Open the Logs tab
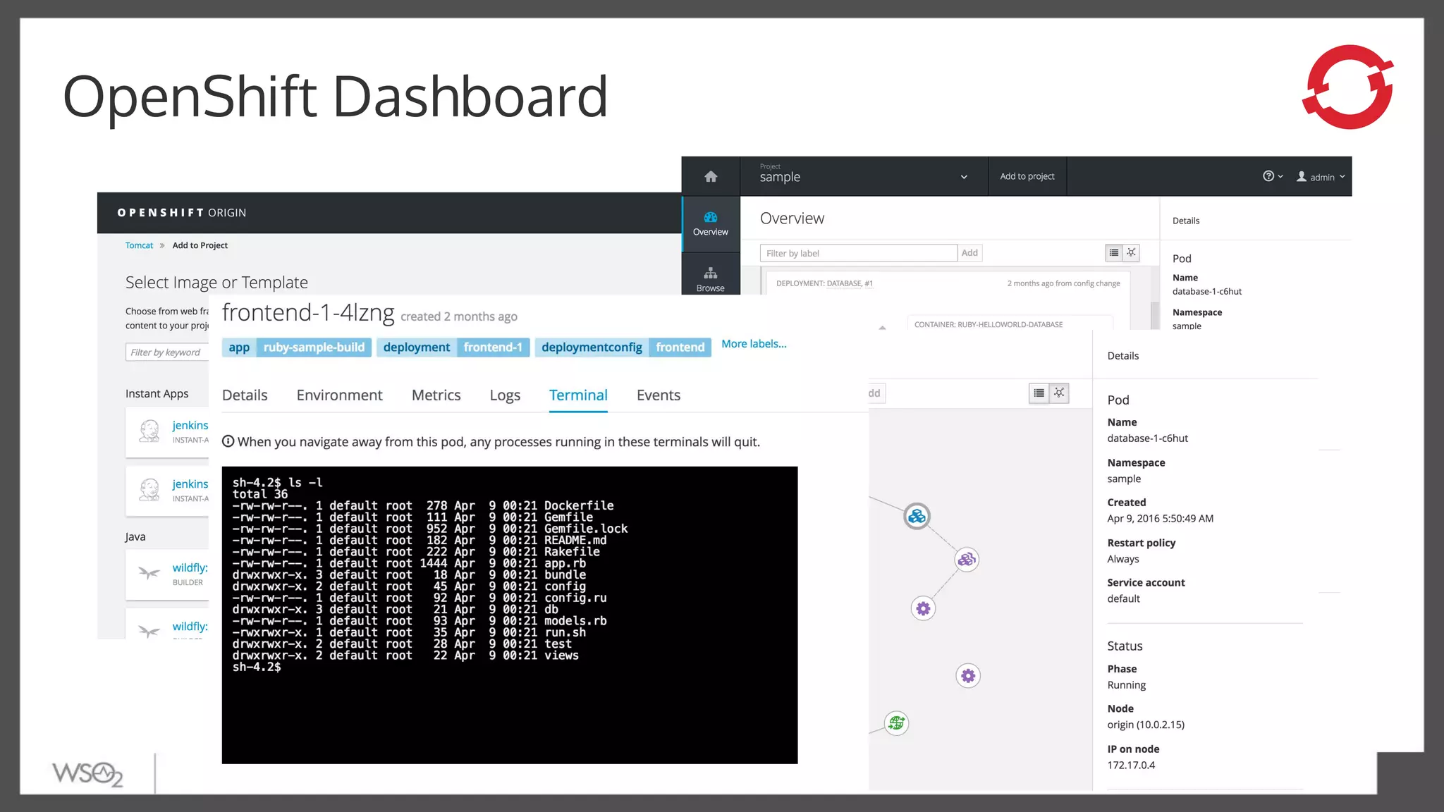The width and height of the screenshot is (1444, 812). point(505,395)
